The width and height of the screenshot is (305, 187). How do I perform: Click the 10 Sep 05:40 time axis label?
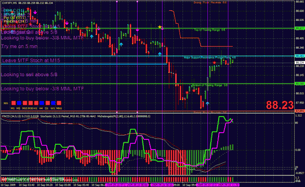81,185
